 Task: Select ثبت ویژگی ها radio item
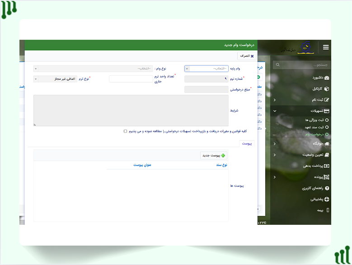(327, 120)
